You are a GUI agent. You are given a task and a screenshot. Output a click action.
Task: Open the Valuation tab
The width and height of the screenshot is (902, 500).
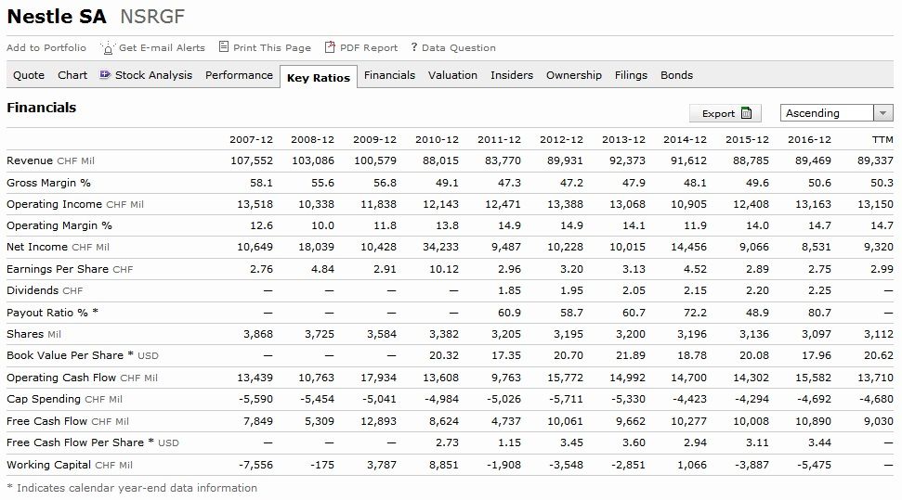452,75
